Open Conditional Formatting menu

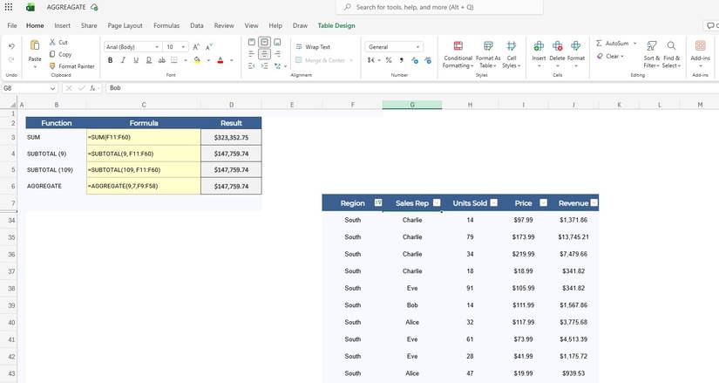(x=458, y=55)
